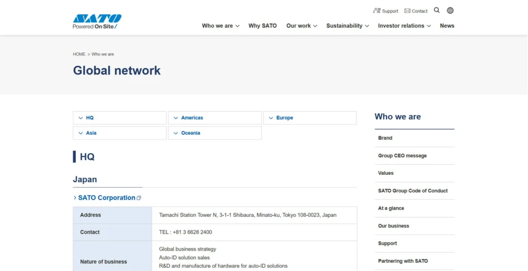Open the Why SATO menu item
This screenshot has width=528, height=271.
(262, 26)
